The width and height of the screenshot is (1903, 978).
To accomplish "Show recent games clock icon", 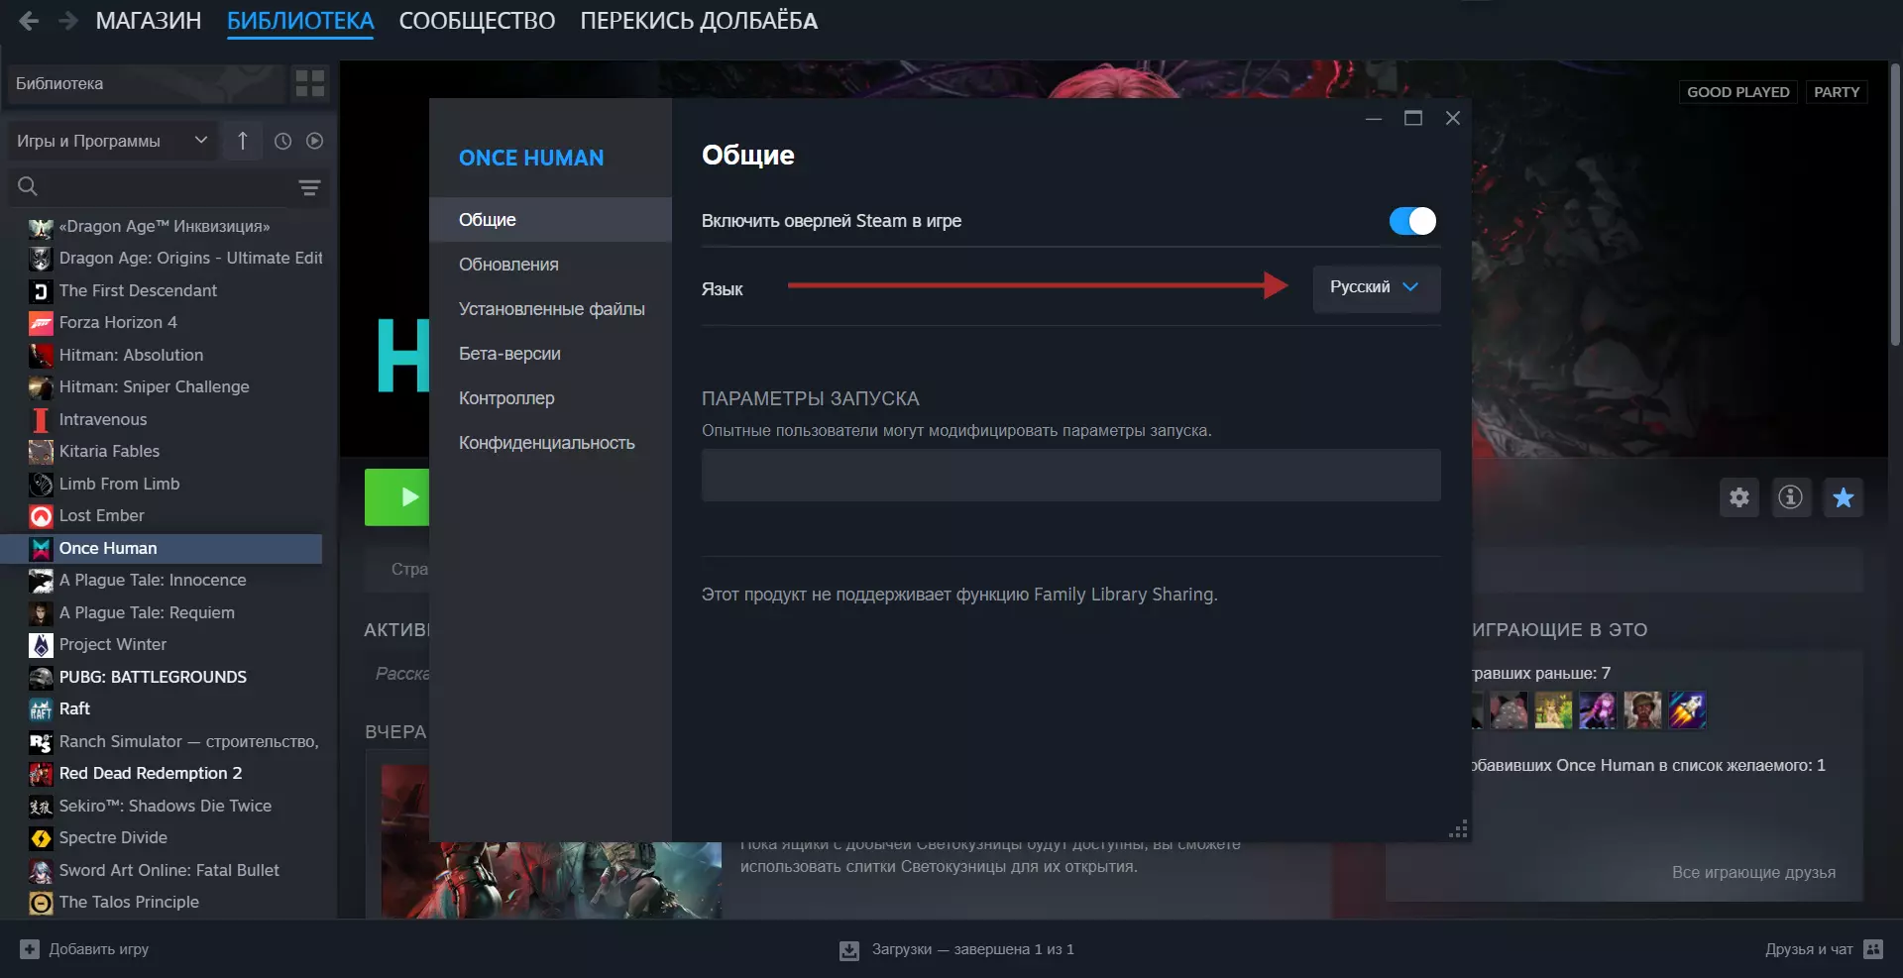I will coord(282,141).
